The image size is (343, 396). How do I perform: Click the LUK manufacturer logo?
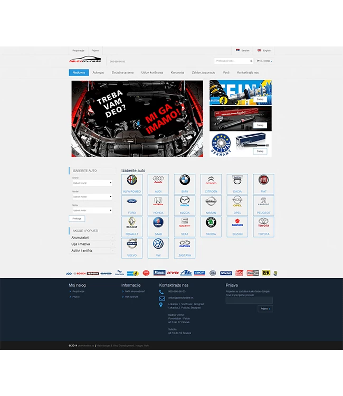point(266,273)
